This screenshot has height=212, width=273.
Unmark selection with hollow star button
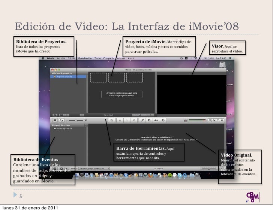(127, 120)
